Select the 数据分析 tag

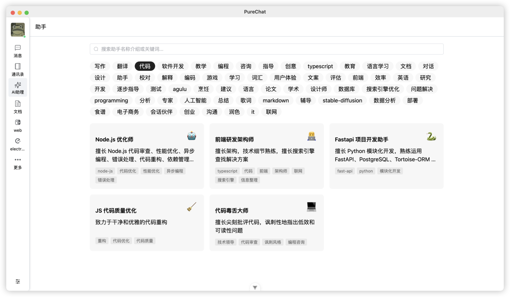pos(385,101)
